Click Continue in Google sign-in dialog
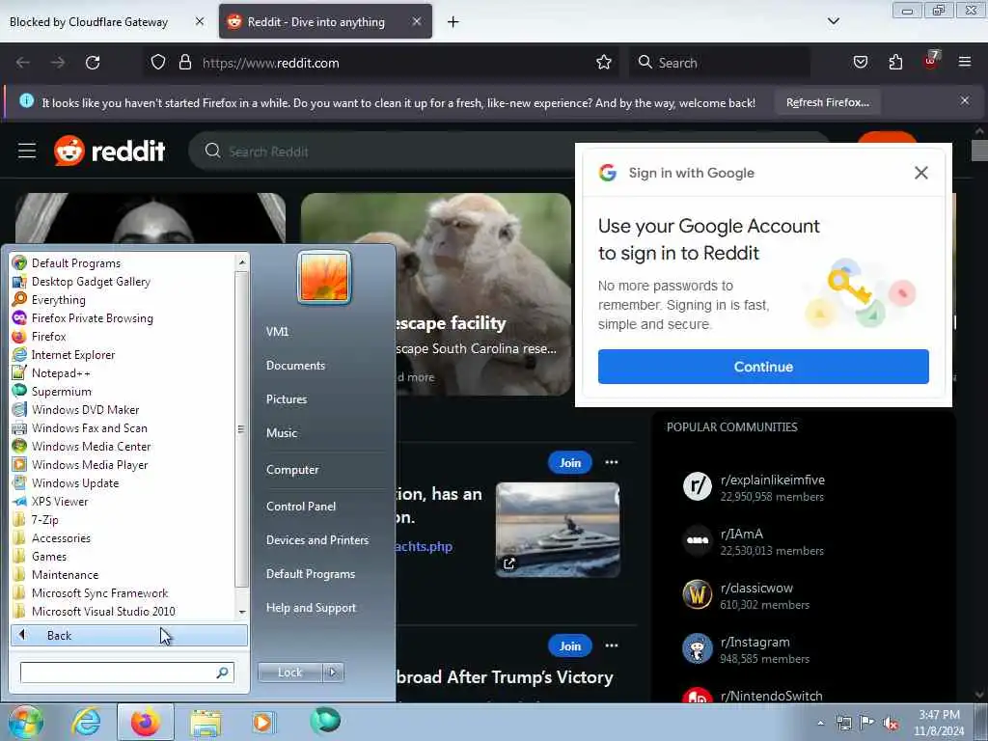The image size is (988, 741). pos(763,367)
